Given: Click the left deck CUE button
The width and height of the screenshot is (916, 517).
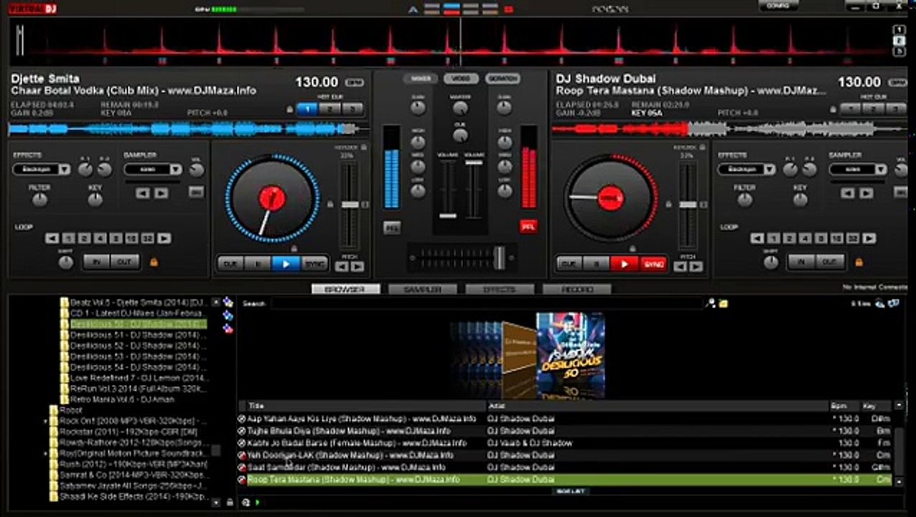Looking at the screenshot, I should pyautogui.click(x=230, y=264).
